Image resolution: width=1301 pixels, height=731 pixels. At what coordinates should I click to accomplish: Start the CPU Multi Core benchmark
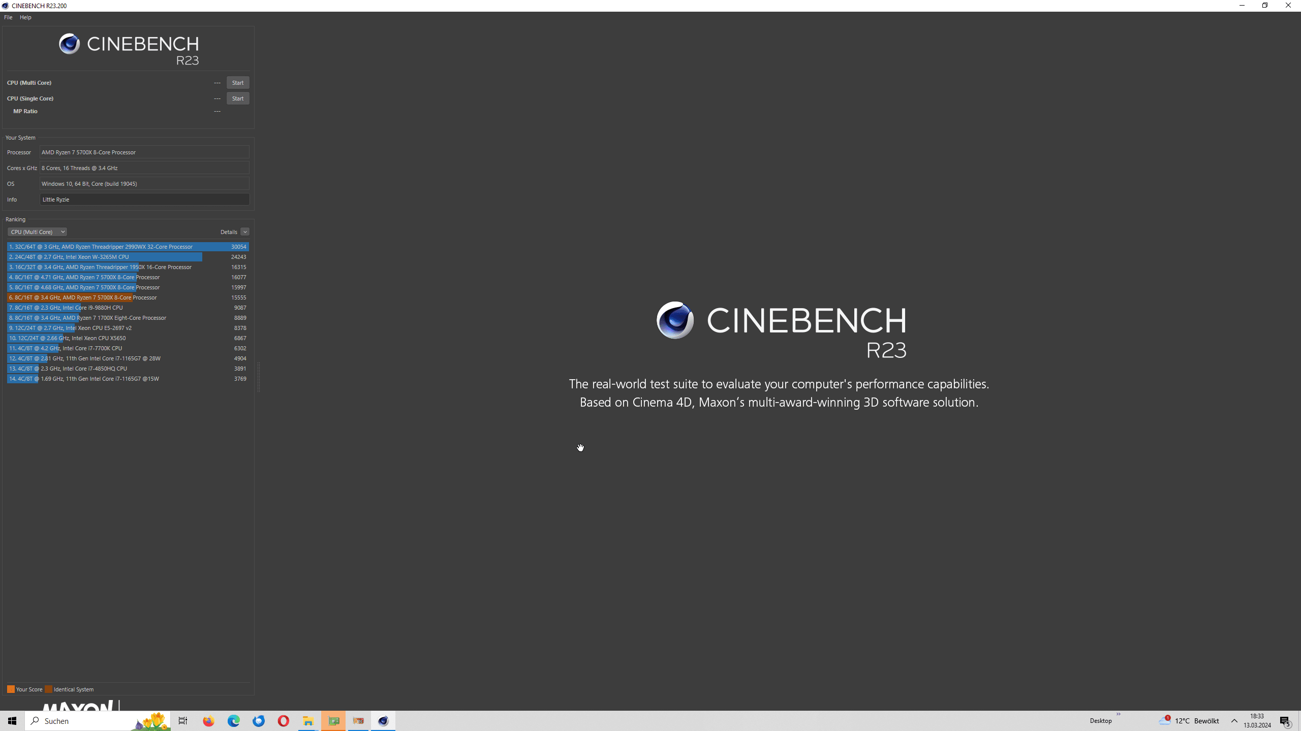237,83
